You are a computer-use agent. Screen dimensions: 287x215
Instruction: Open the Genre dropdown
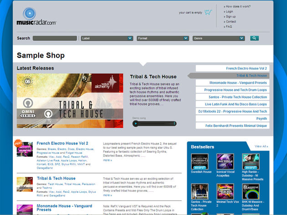pos(219,38)
